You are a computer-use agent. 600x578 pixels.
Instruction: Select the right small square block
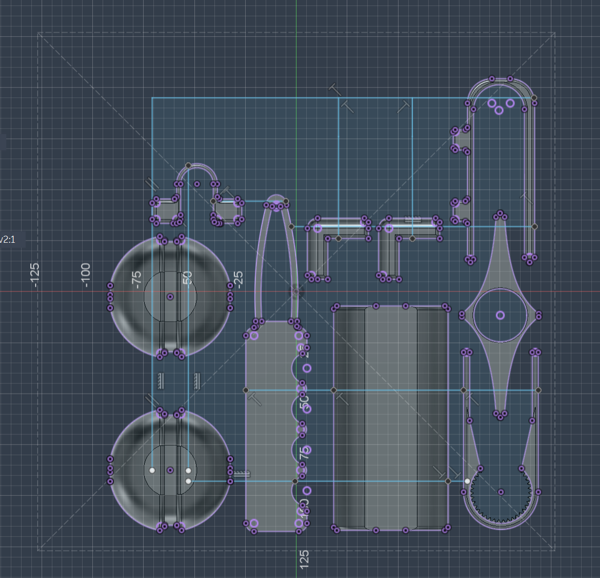(227, 211)
